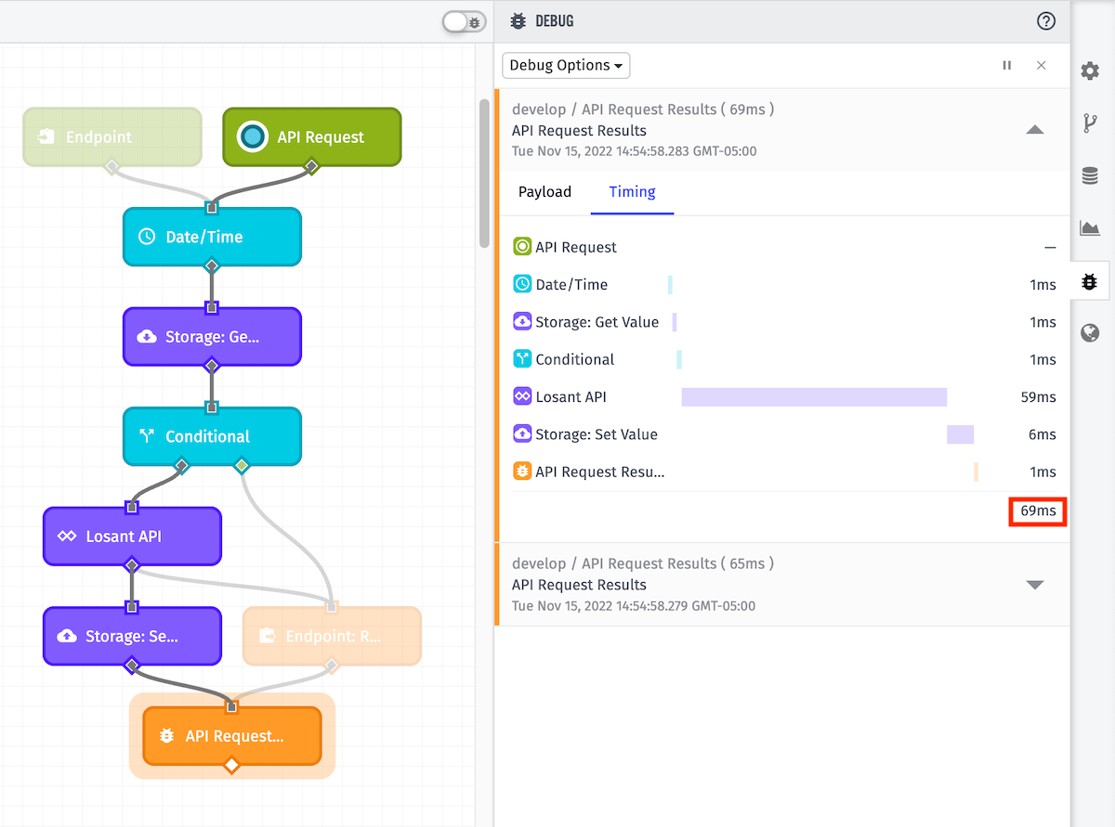Select the Date/Time node on canvas
This screenshot has height=827, width=1115.
(x=212, y=237)
